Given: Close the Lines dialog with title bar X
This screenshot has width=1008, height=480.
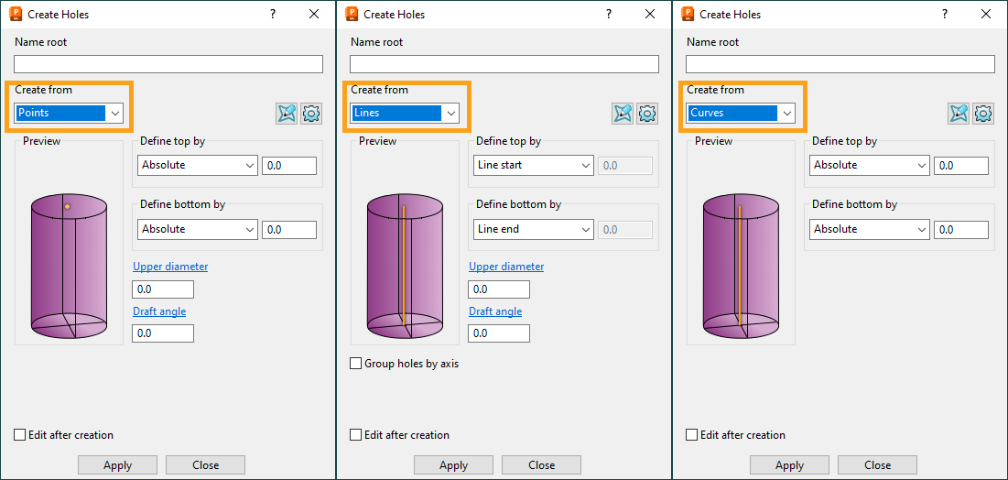Looking at the screenshot, I should pos(650,14).
